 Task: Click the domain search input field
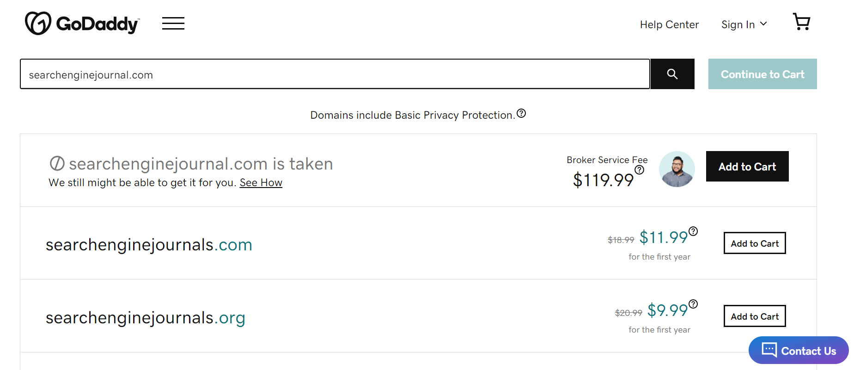pyautogui.click(x=335, y=74)
